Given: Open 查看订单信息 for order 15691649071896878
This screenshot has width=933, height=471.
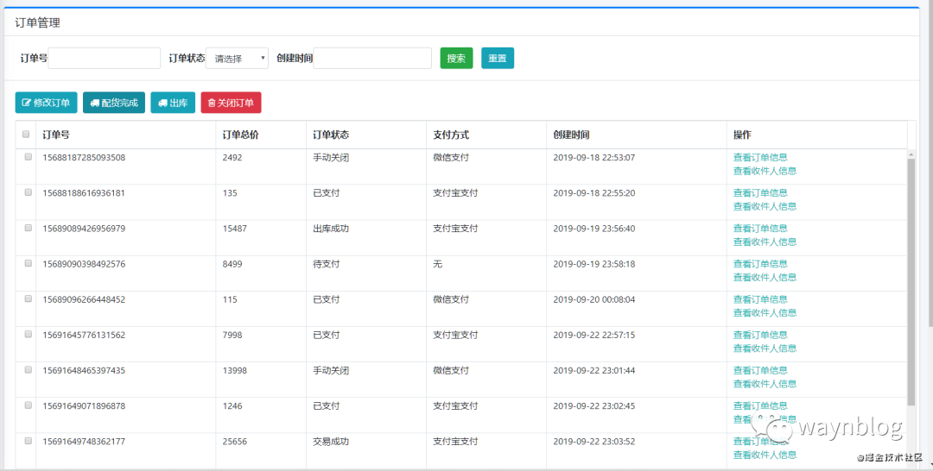Looking at the screenshot, I should pyautogui.click(x=760, y=405).
